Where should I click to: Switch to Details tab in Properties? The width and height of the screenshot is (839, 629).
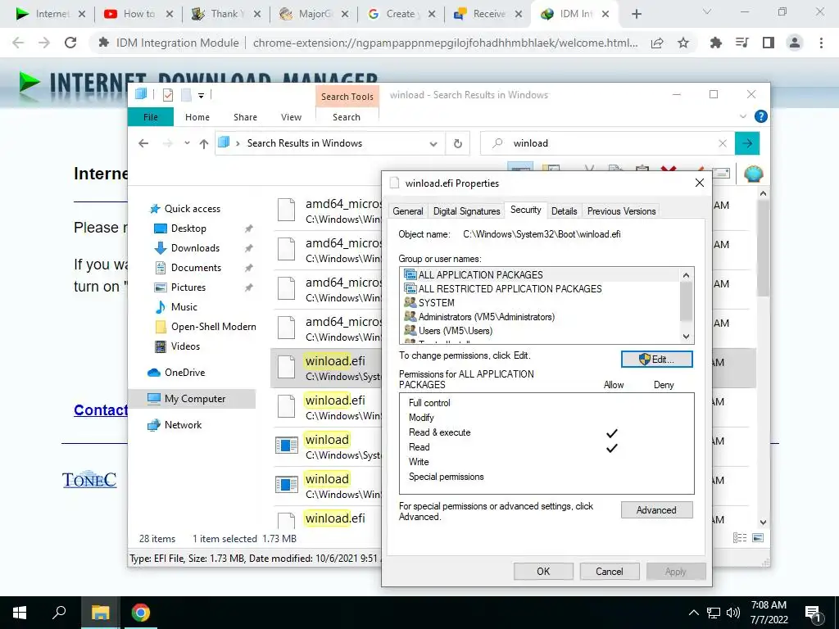(564, 211)
